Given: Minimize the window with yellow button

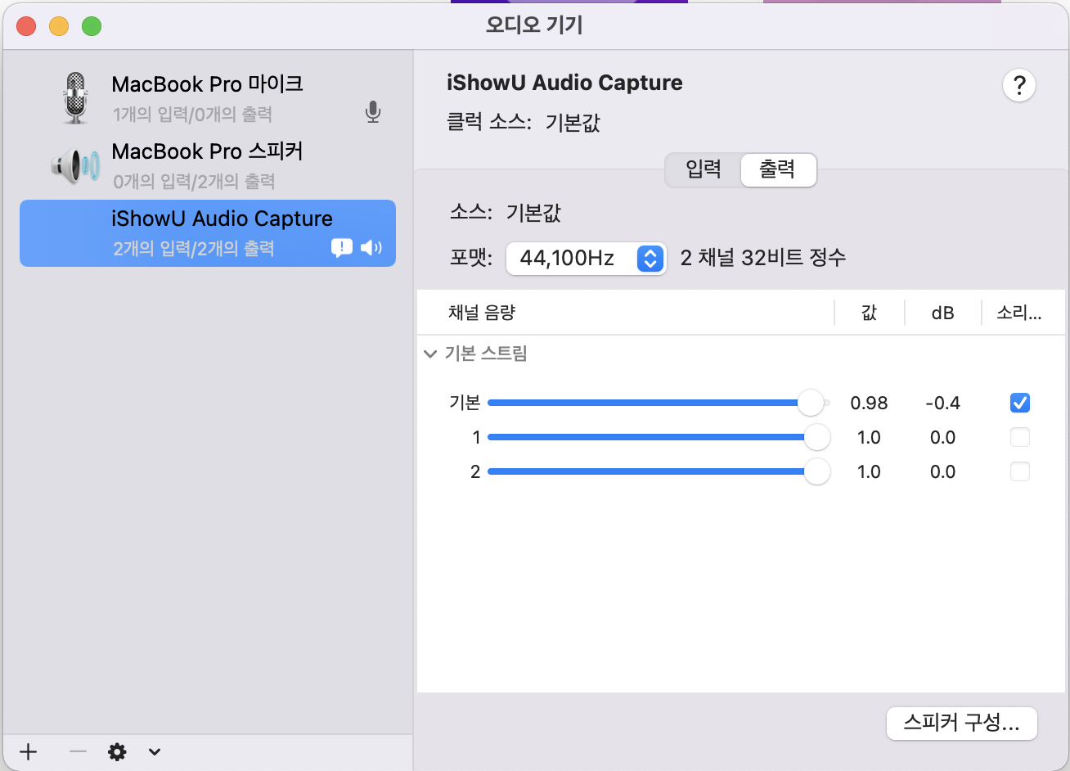Looking at the screenshot, I should click(x=59, y=26).
